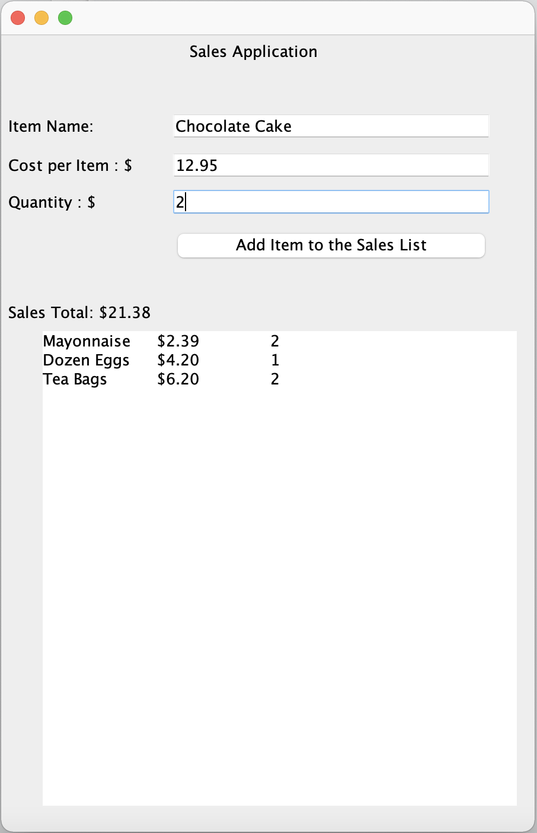Click the quantity value of the Dozen Eggs row
Image resolution: width=537 pixels, height=833 pixels.
coord(274,360)
